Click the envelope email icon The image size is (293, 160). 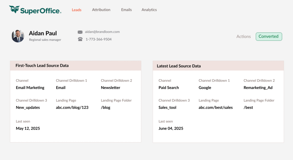(80, 32)
